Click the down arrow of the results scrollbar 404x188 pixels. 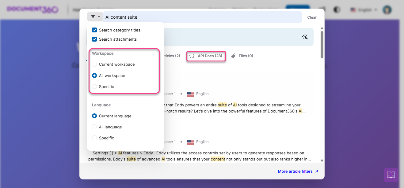click(322, 160)
